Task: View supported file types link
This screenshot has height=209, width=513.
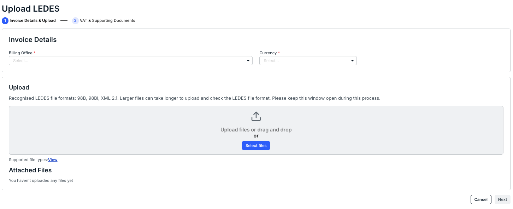Action: [x=53, y=160]
